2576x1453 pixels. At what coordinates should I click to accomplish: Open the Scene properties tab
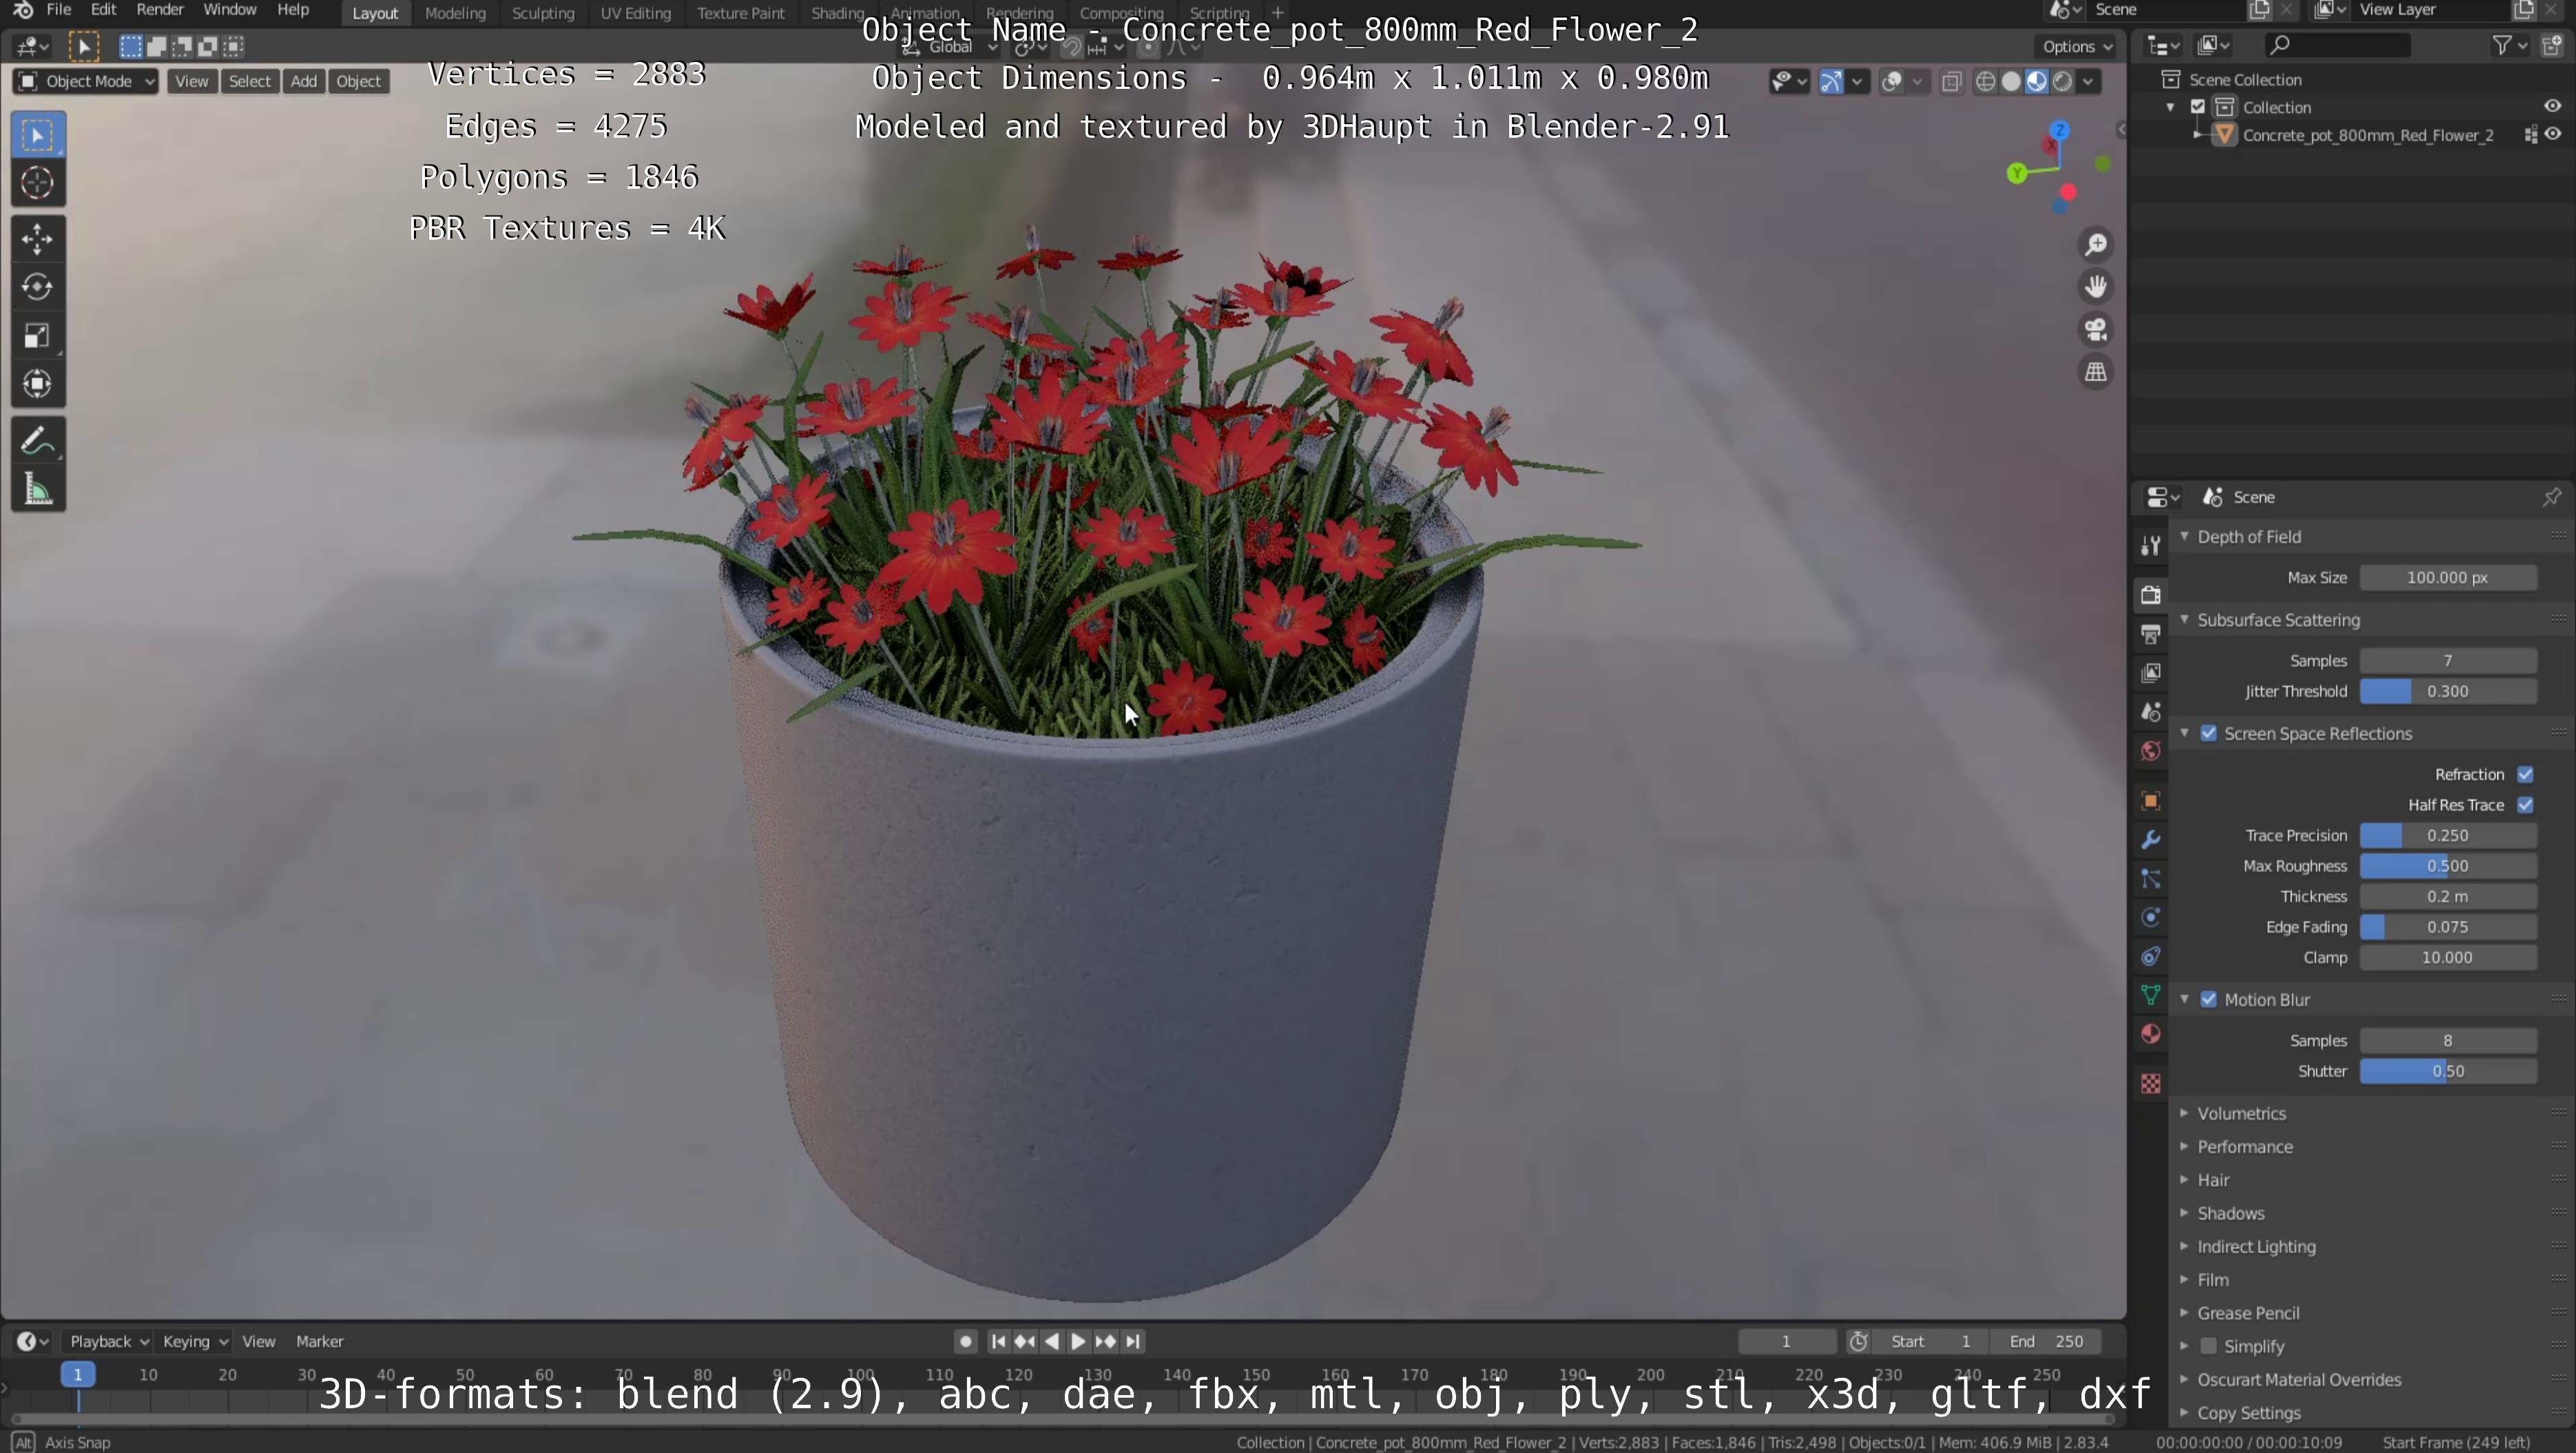pyautogui.click(x=2150, y=712)
